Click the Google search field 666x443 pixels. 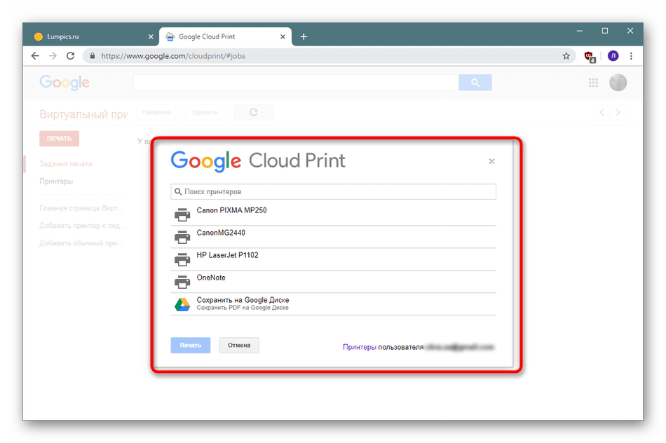tap(296, 83)
